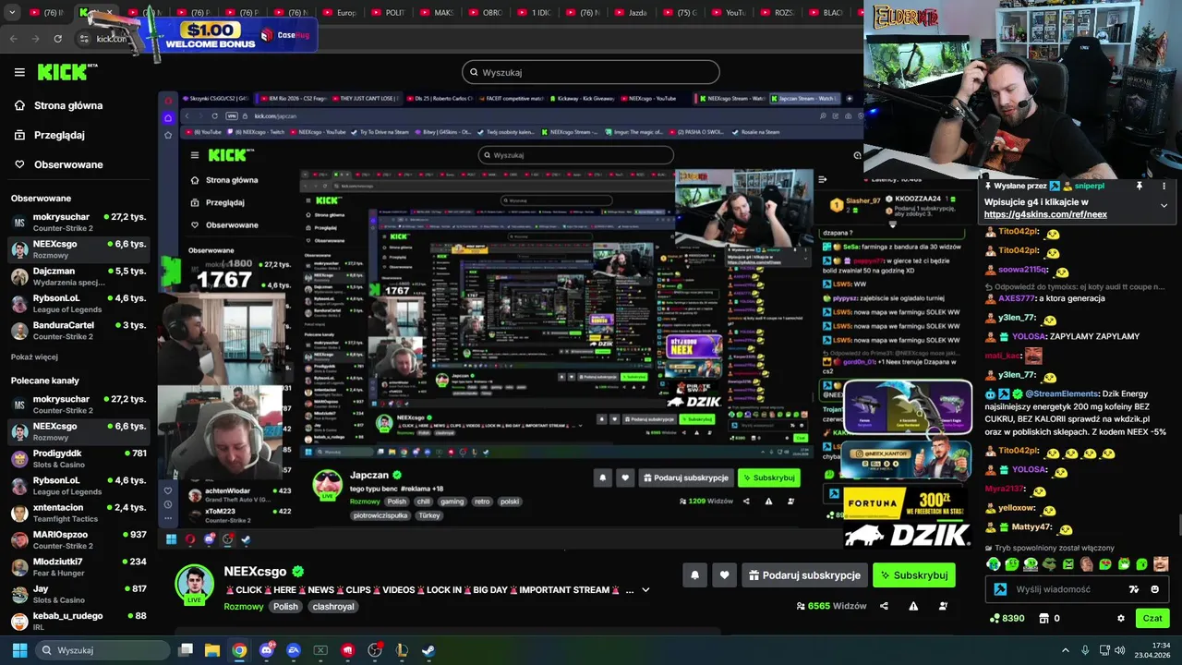Open the Kick hamburger sidebar menu
The width and height of the screenshot is (1182, 665).
point(19,72)
